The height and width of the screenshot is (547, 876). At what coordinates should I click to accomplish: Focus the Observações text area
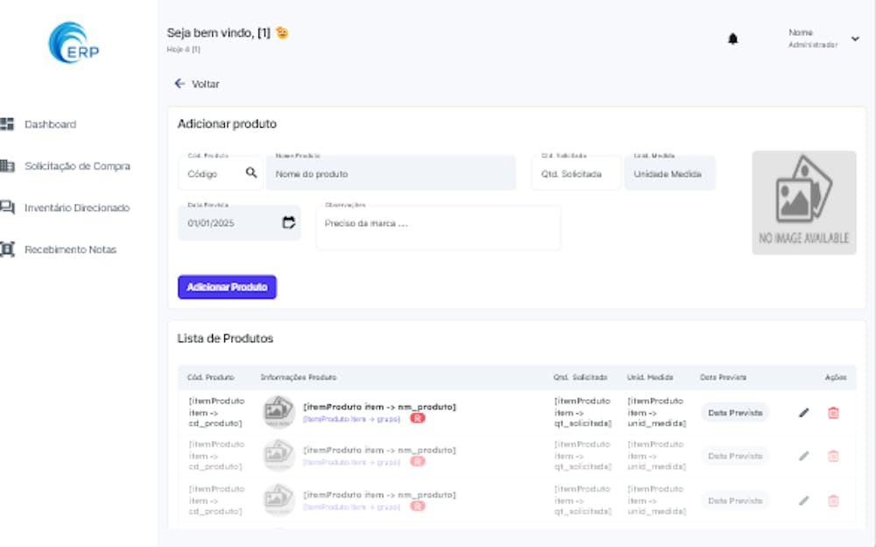438,229
